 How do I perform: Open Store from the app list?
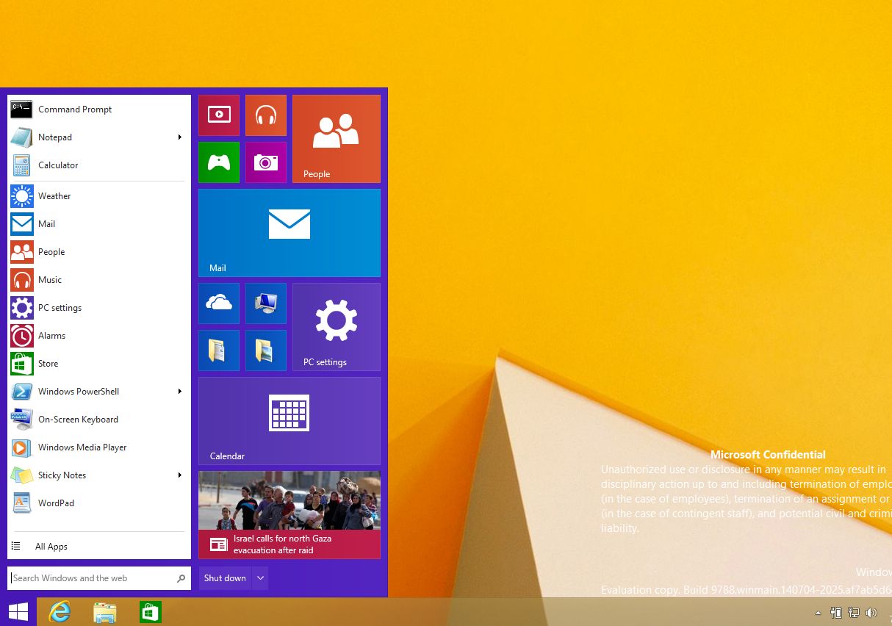pos(99,364)
